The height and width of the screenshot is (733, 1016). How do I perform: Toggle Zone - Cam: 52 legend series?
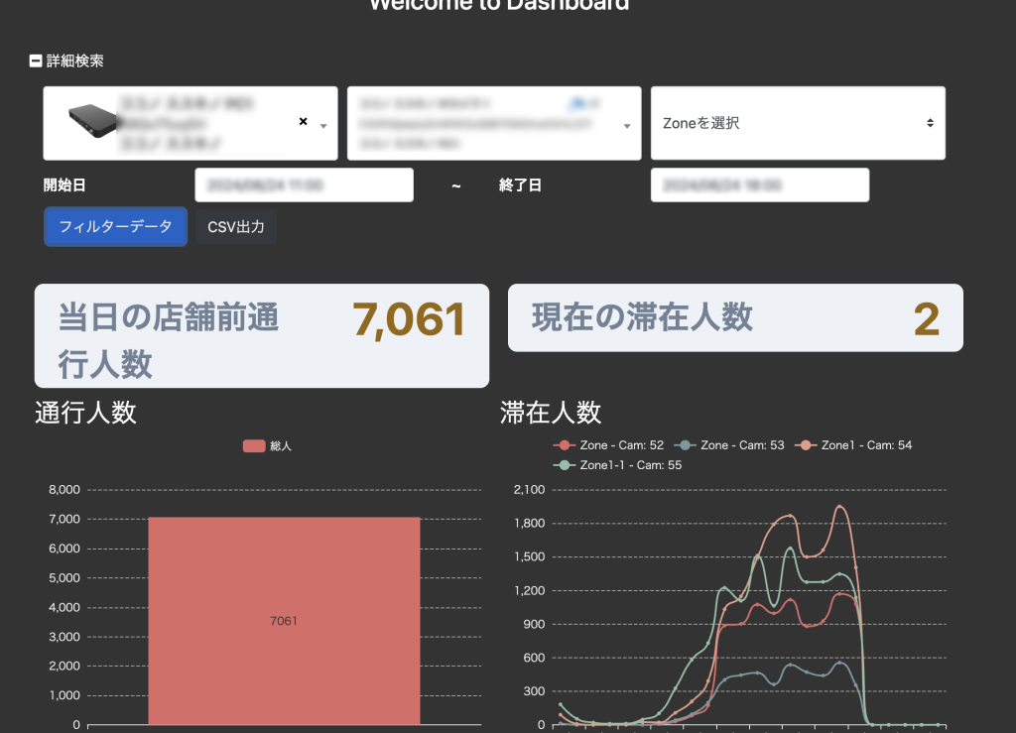[x=564, y=445]
